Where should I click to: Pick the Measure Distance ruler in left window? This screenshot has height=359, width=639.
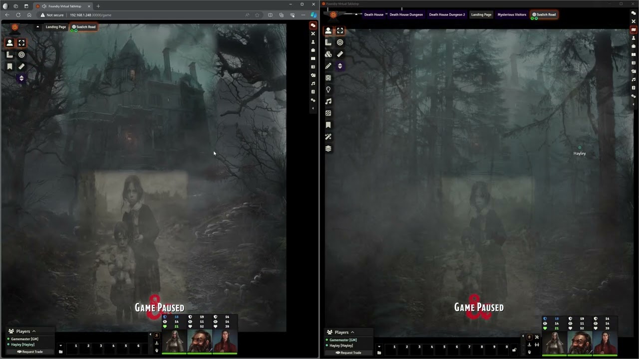(21, 66)
